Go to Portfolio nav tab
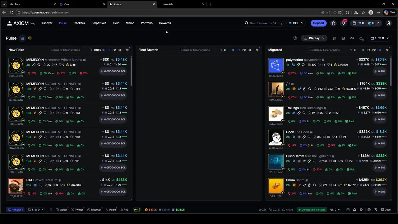 [147, 23]
